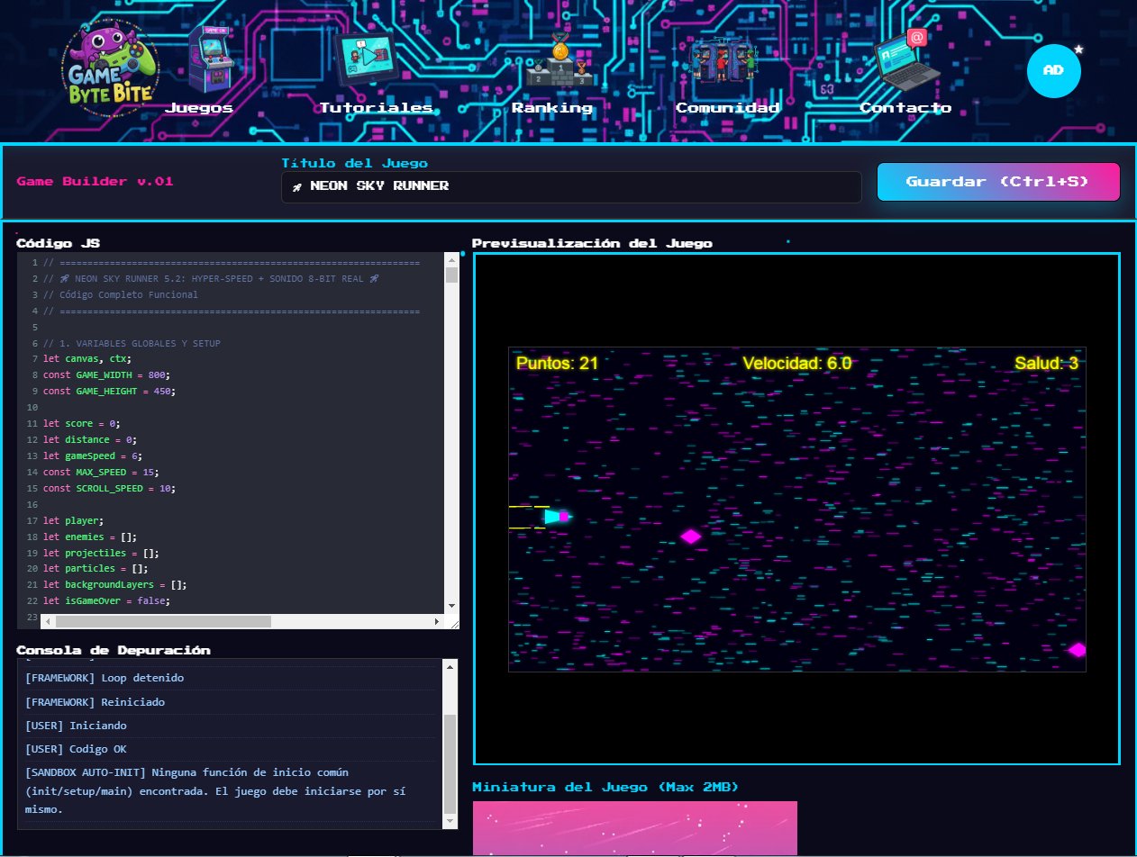Open the Juegos menu item

click(x=200, y=108)
